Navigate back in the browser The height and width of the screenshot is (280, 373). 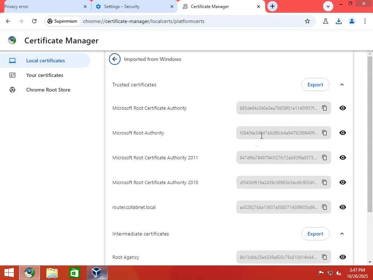(8, 21)
